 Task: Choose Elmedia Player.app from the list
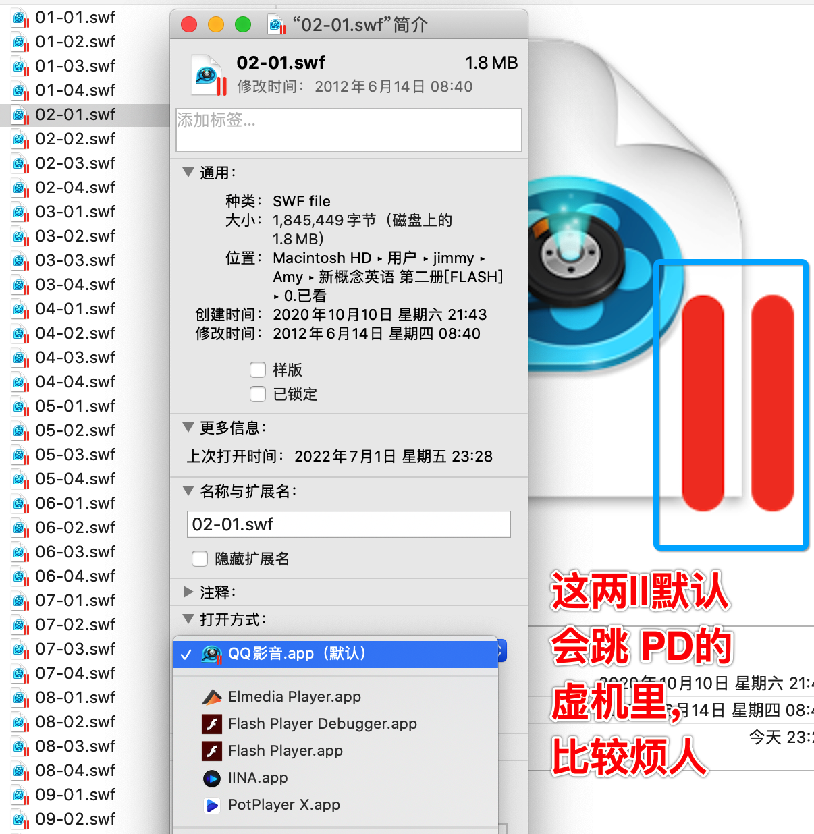335,697
